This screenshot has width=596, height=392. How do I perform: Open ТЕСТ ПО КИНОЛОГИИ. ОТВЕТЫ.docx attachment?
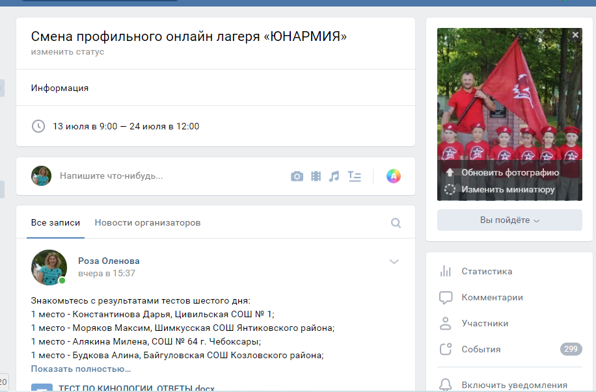coord(137,388)
